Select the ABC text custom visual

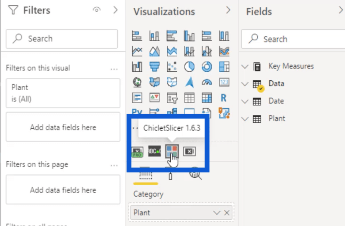tap(154, 151)
